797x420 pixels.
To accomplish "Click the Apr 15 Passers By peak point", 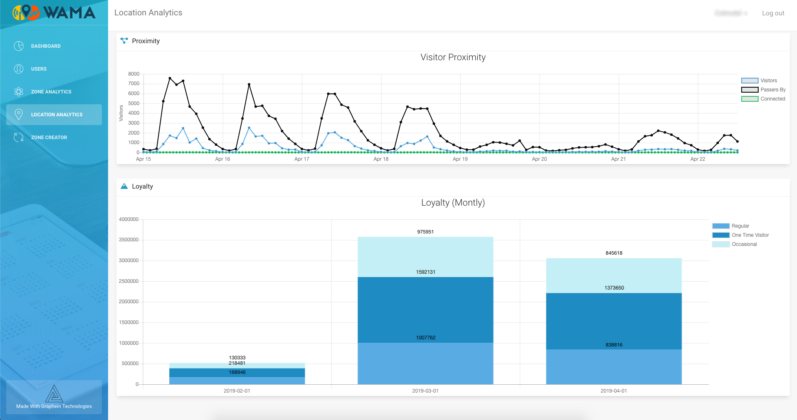I will point(170,78).
